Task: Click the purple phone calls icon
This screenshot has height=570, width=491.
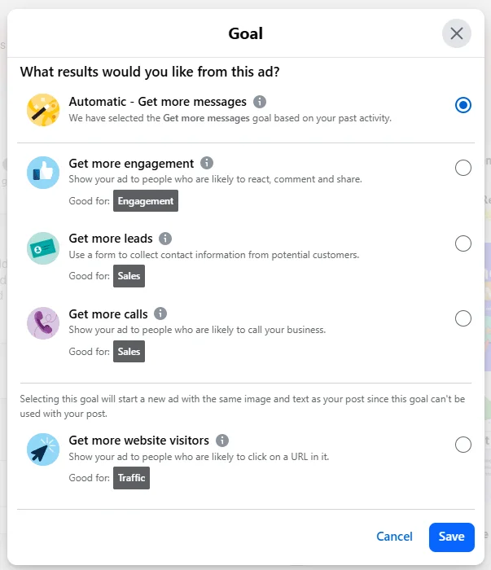Action: (x=43, y=322)
